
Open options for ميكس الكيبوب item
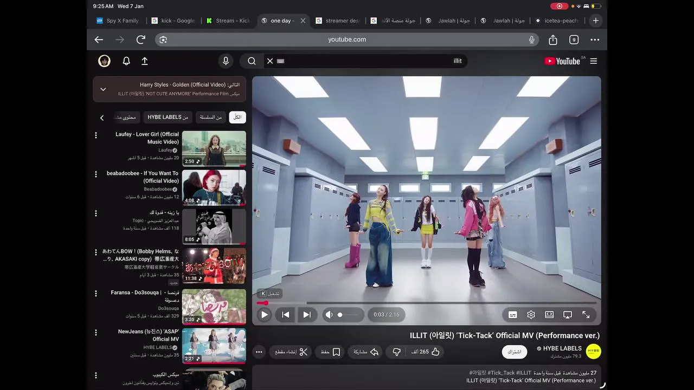96,375
